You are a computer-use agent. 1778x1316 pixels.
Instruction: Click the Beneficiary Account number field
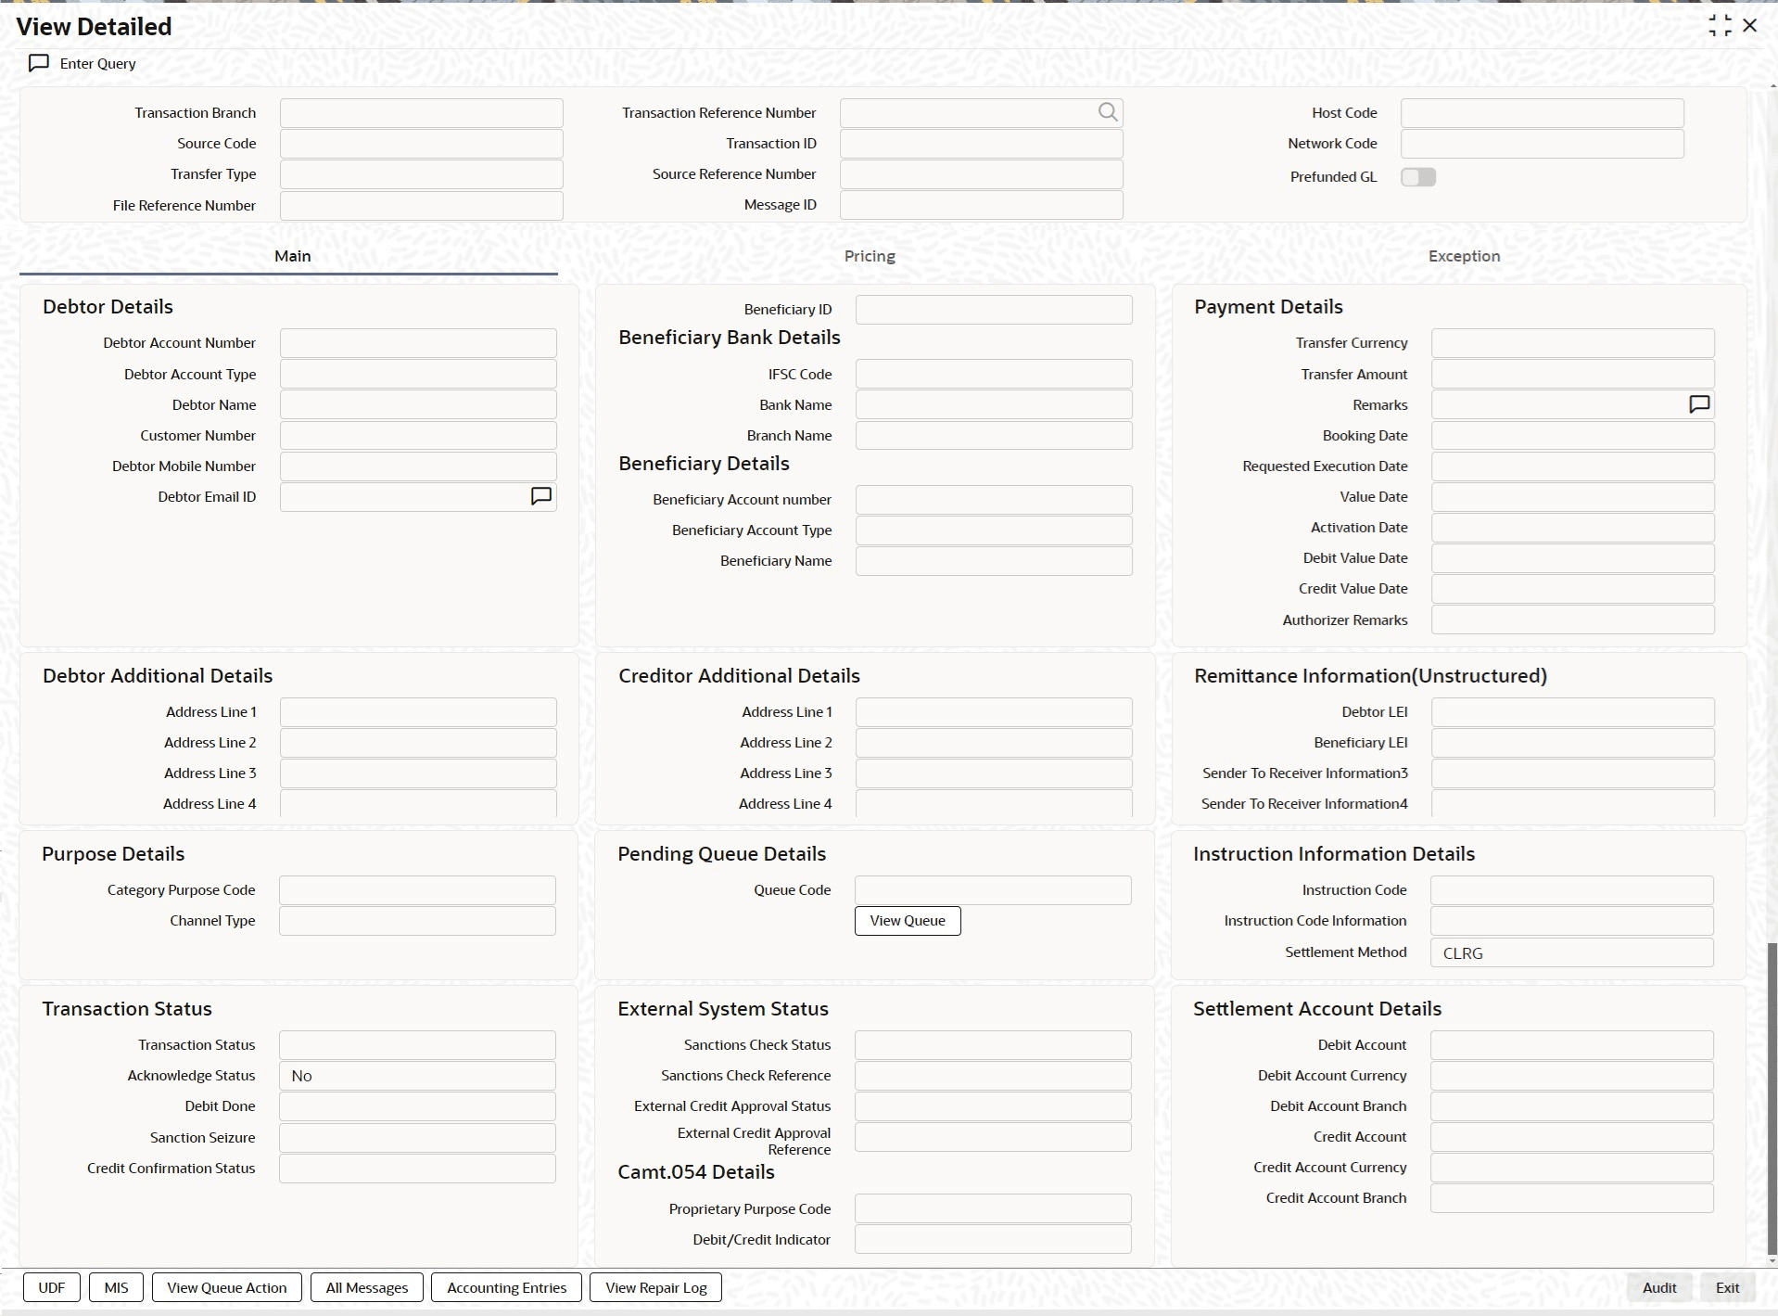click(x=994, y=500)
